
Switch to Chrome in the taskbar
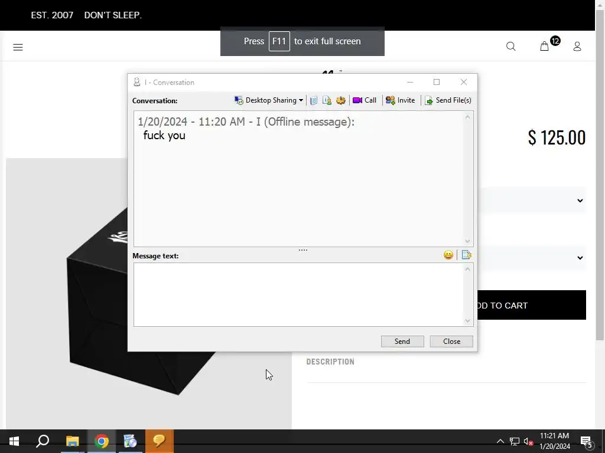pyautogui.click(x=102, y=441)
